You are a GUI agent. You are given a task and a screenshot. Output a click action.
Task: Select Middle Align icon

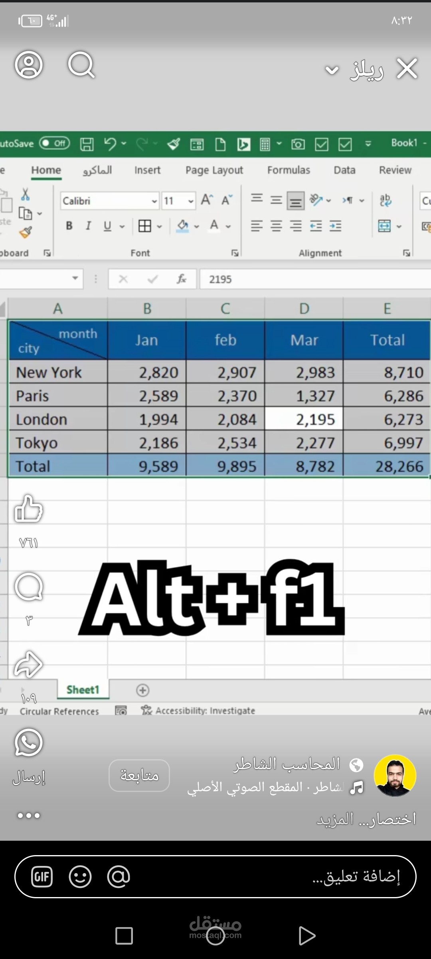276,199
